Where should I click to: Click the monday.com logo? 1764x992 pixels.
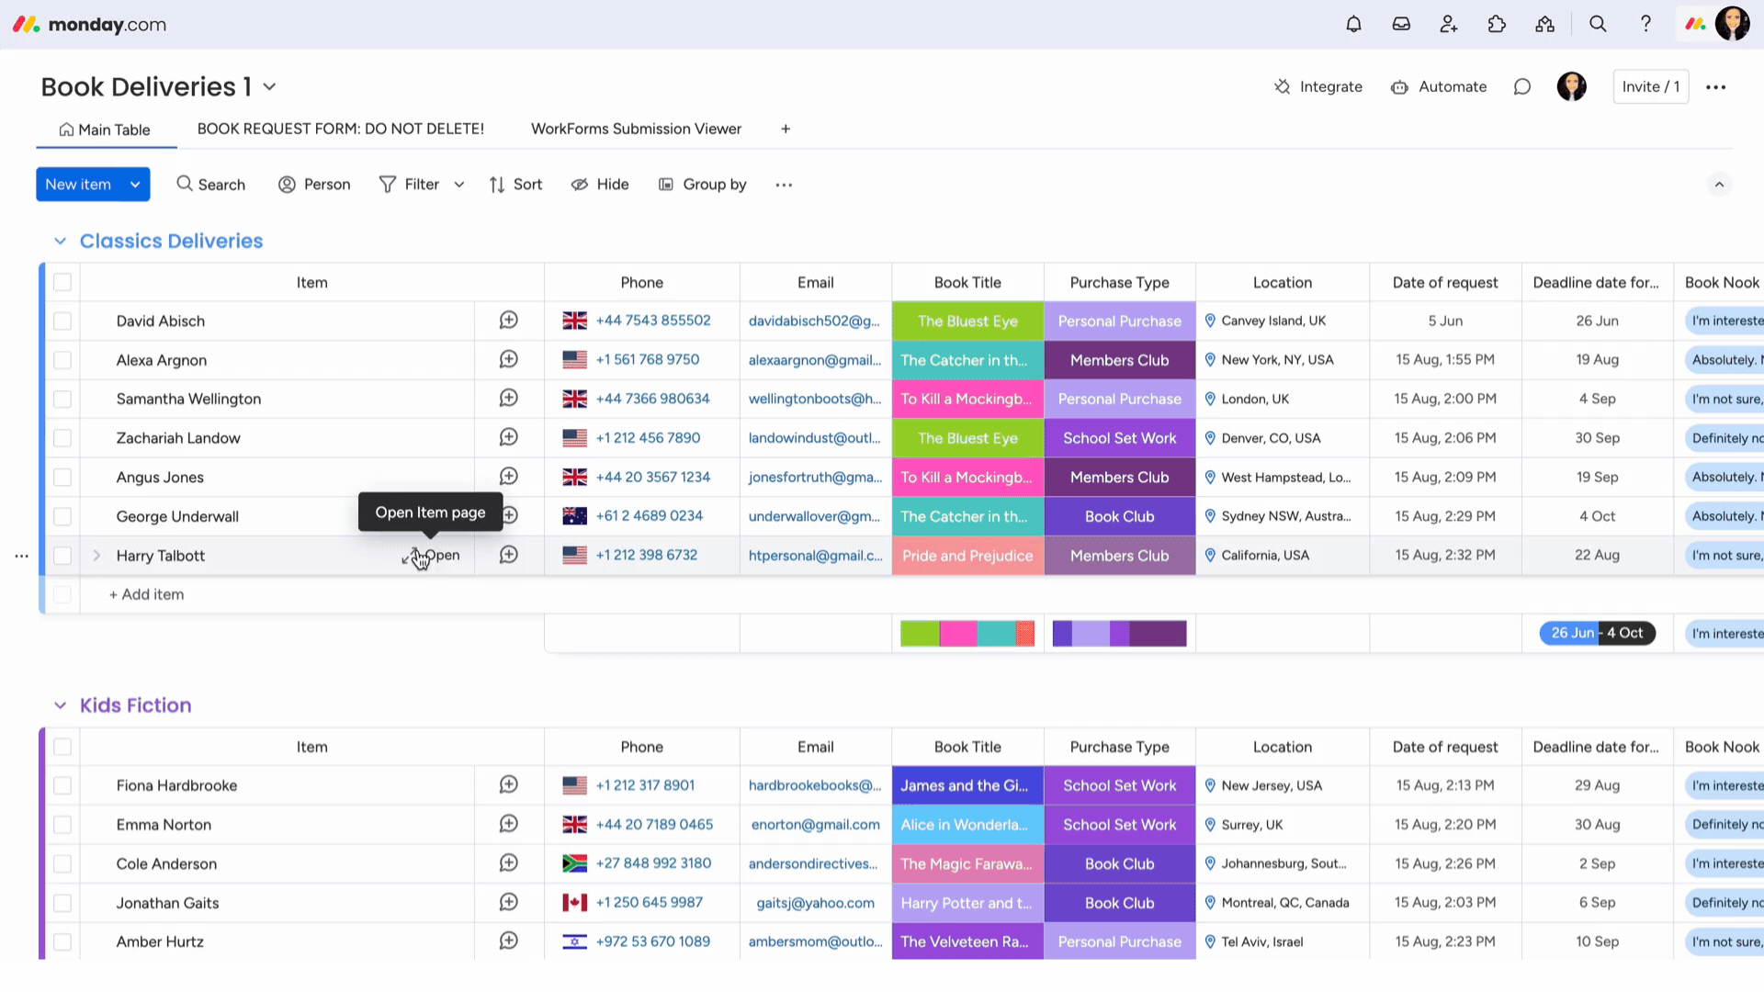click(89, 25)
